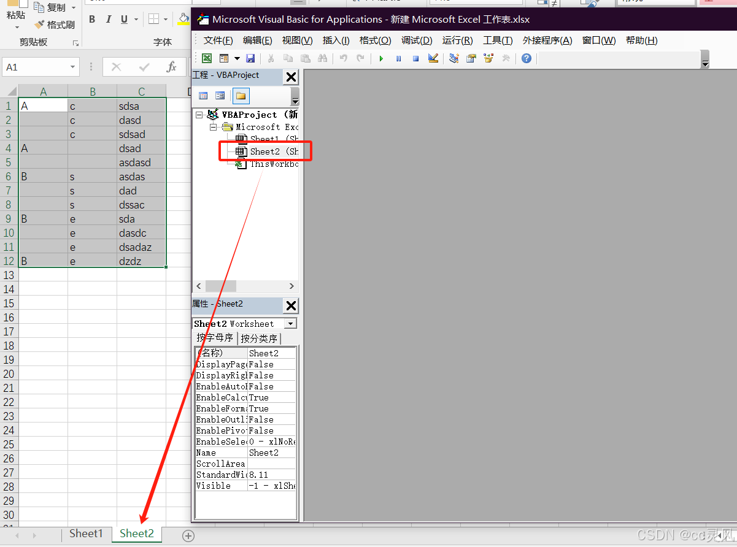Toggle Underline formatting in Excel ribbon
Viewport: 737px width, 547px height.
pyautogui.click(x=125, y=20)
